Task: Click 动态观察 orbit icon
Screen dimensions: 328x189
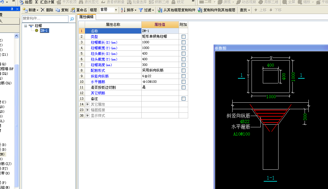Action: pos(239,2)
